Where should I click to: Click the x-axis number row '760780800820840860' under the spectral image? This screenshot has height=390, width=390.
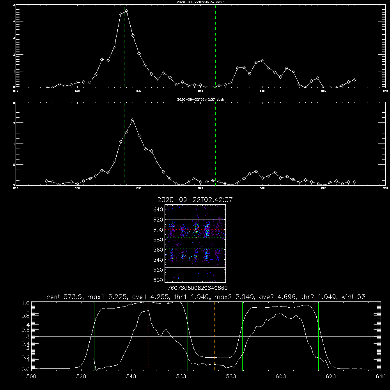pyautogui.click(x=197, y=288)
